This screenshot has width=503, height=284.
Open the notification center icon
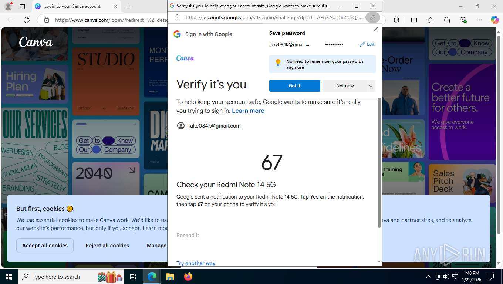pyautogui.click(x=491, y=277)
